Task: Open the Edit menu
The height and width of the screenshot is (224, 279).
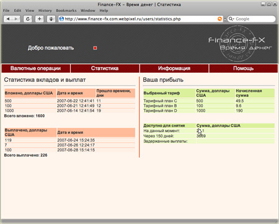Action: [17, 11]
